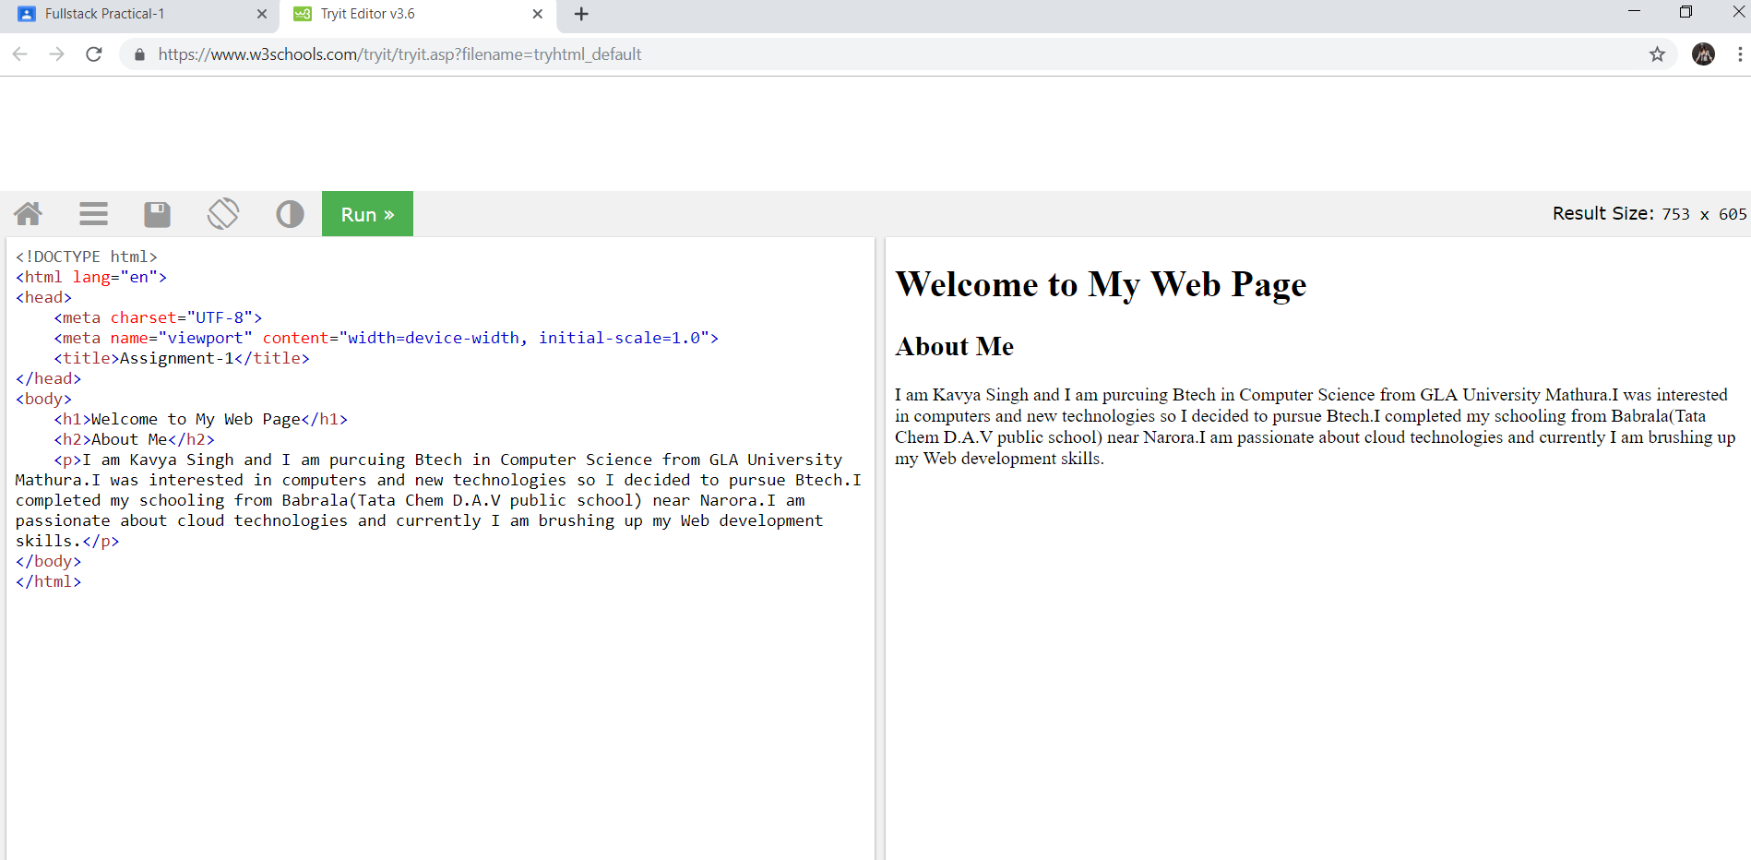Minimize the Chrome browser window

coord(1634,12)
